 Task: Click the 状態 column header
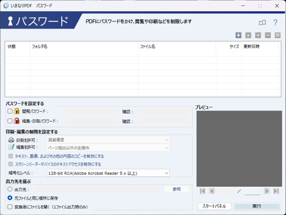coord(18,46)
